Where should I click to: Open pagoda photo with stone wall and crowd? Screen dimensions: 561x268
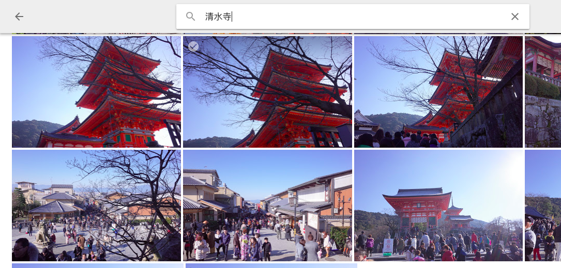pyautogui.click(x=438, y=92)
